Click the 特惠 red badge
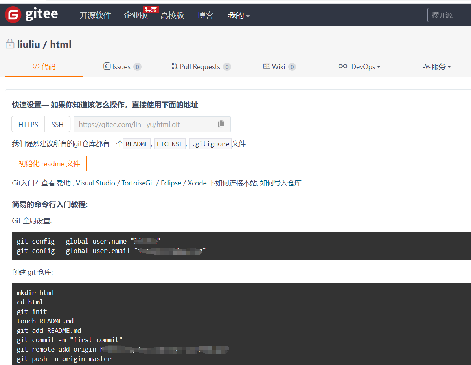 (x=151, y=9)
